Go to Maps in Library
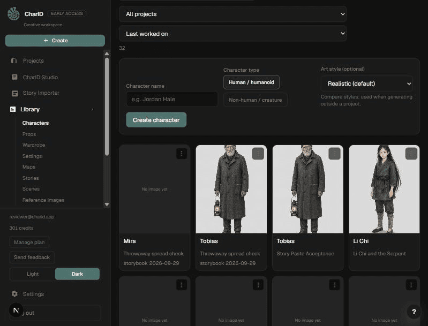The height and width of the screenshot is (326, 428). click(x=29, y=166)
